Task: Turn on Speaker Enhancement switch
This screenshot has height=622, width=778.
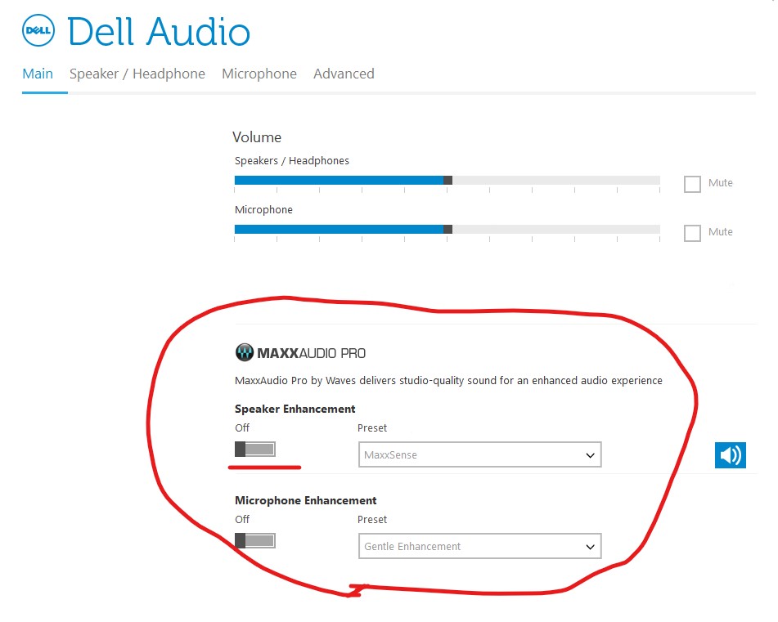Action: tap(255, 449)
